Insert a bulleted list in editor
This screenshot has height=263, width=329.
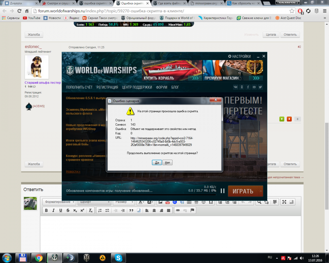coord(107,210)
